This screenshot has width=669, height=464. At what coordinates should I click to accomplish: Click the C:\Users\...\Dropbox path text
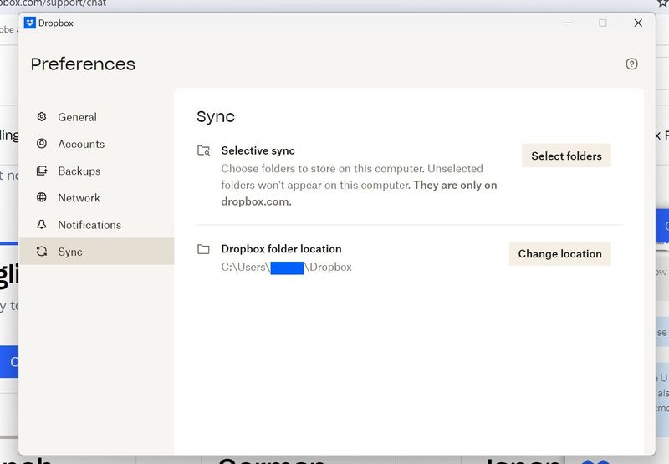click(x=286, y=268)
